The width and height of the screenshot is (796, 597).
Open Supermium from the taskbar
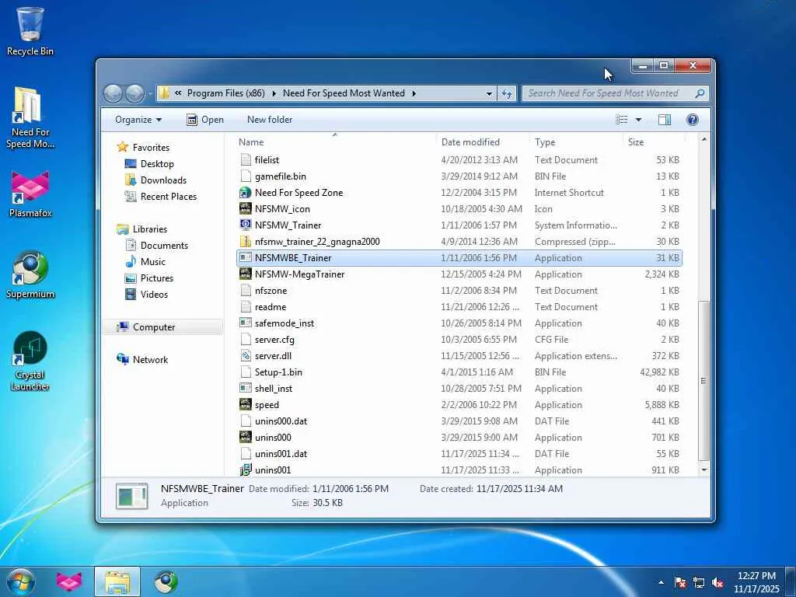(x=166, y=581)
